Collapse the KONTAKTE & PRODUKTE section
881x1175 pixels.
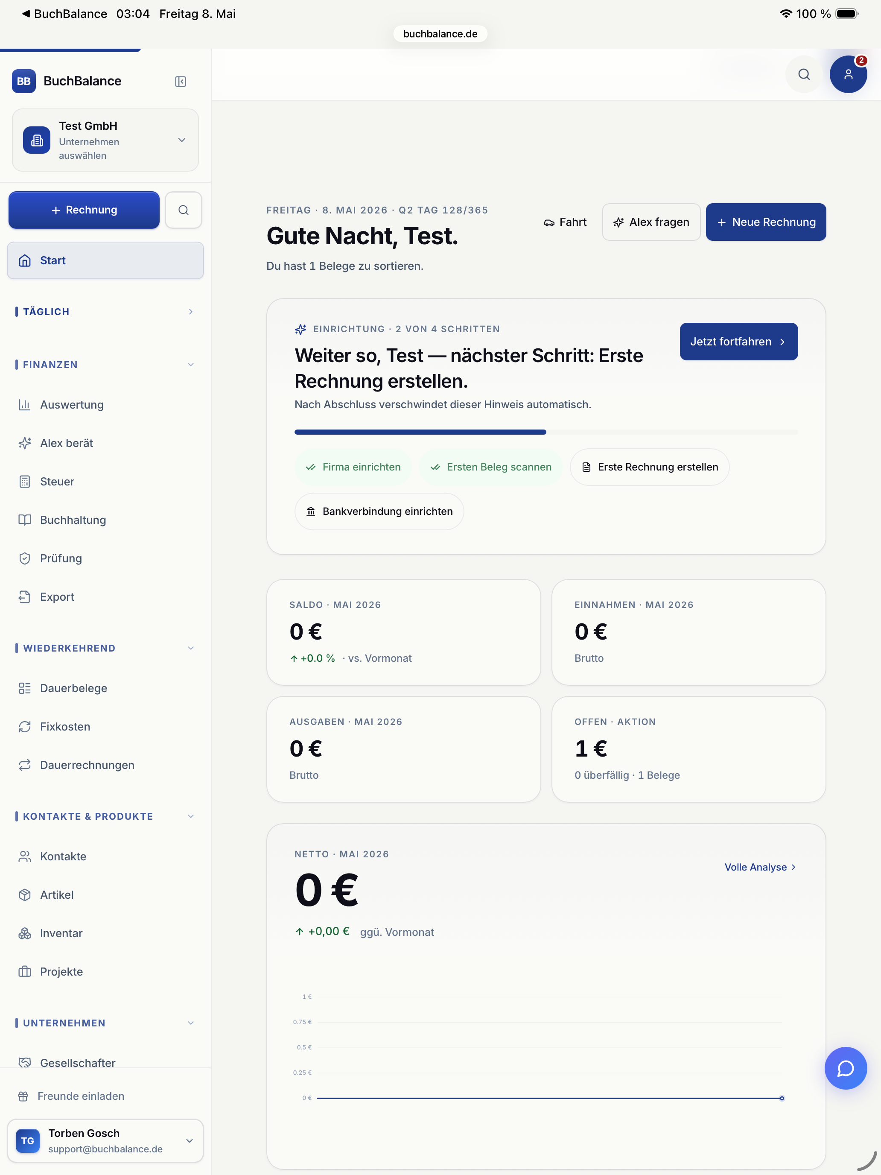click(x=105, y=816)
